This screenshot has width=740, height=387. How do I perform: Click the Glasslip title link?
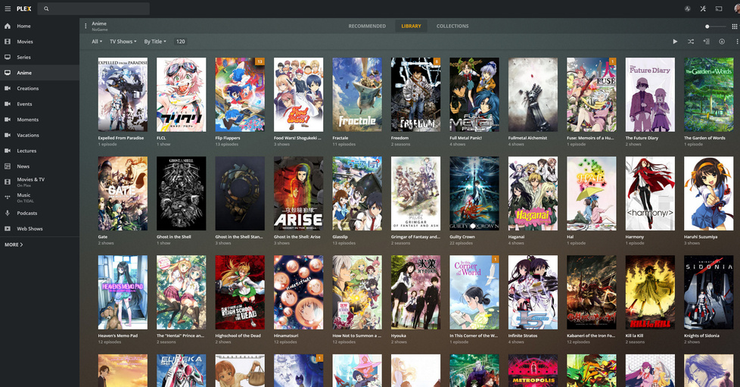click(340, 237)
